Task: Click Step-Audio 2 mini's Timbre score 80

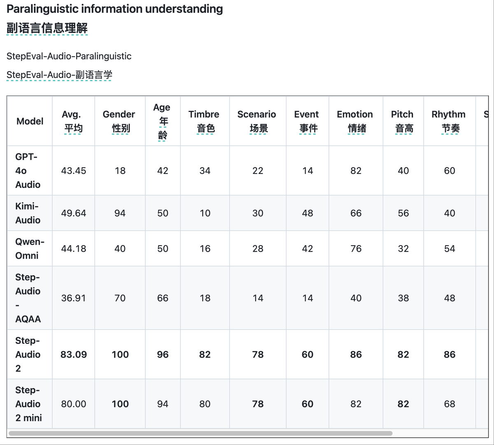Action: (x=205, y=404)
